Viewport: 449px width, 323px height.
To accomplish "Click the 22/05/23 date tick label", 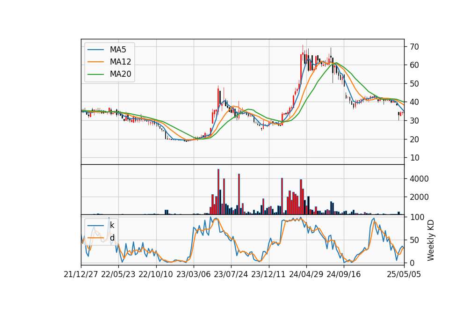I will [118, 274].
